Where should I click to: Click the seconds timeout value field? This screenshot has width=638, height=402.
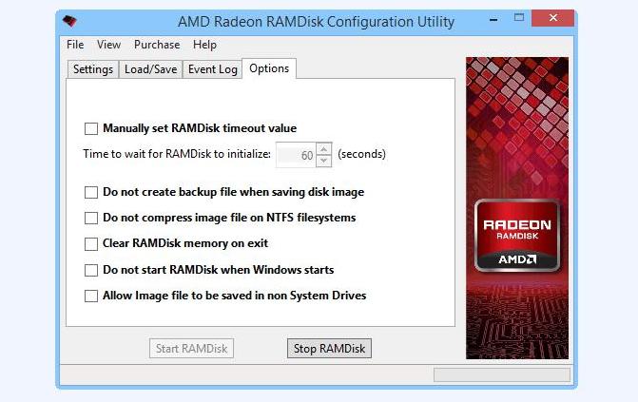[x=296, y=155]
